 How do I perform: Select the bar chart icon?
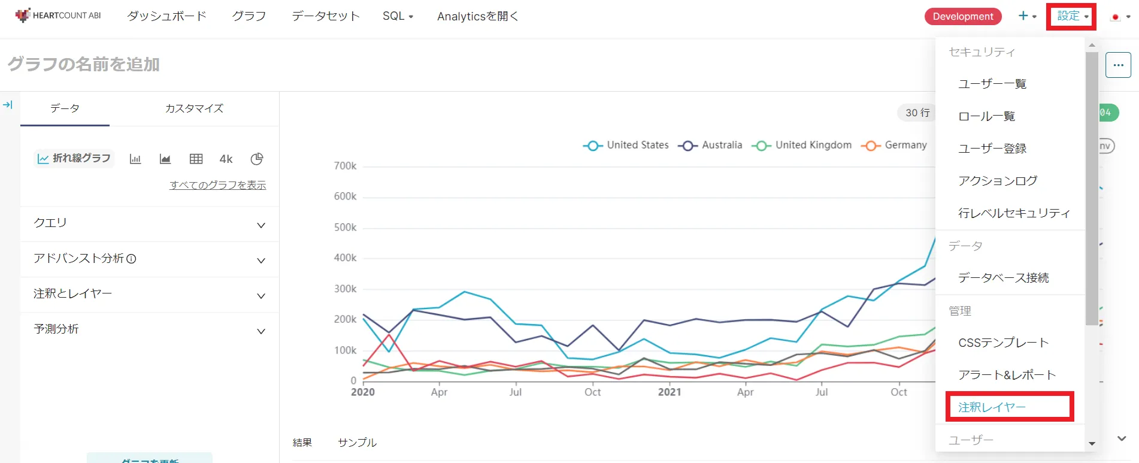[x=135, y=159]
